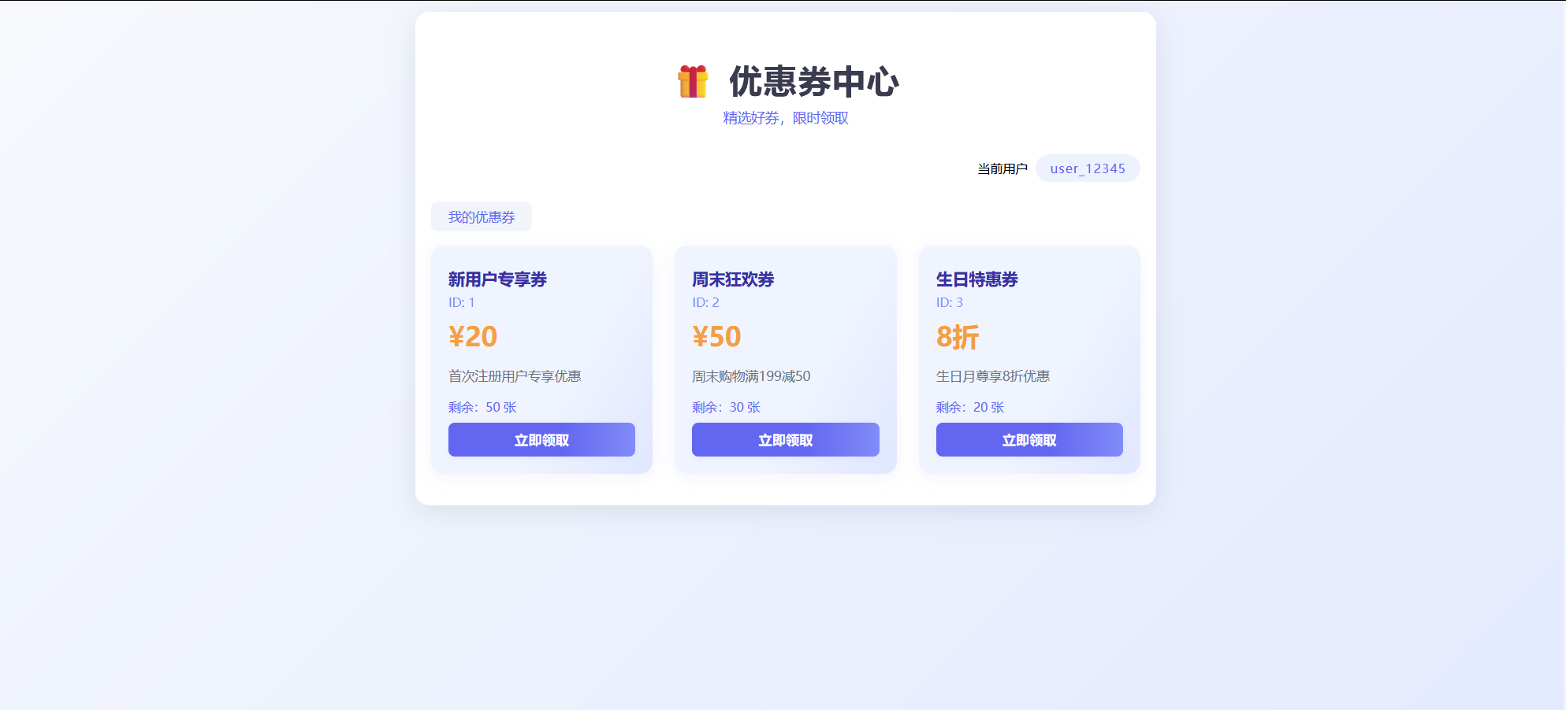
Task: Click the user_12345 username badge
Action: [x=1088, y=168]
